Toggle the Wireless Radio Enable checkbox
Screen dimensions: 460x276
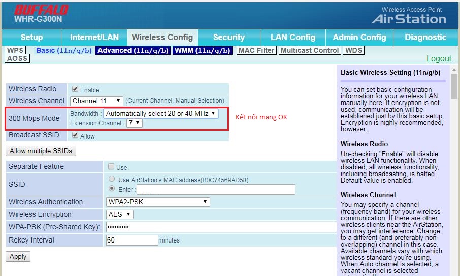click(x=75, y=89)
